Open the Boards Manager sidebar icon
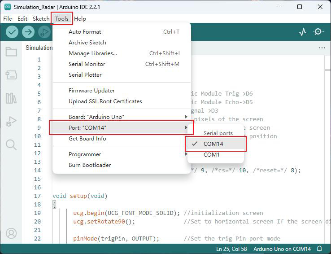 11,75
